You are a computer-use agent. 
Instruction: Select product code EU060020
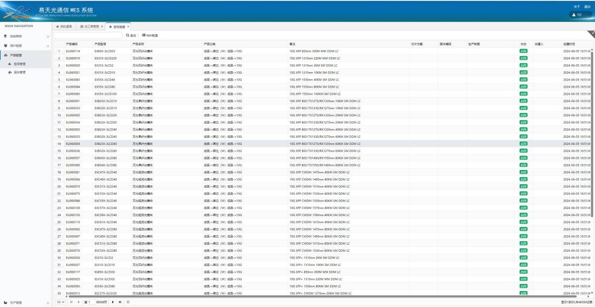point(73,65)
